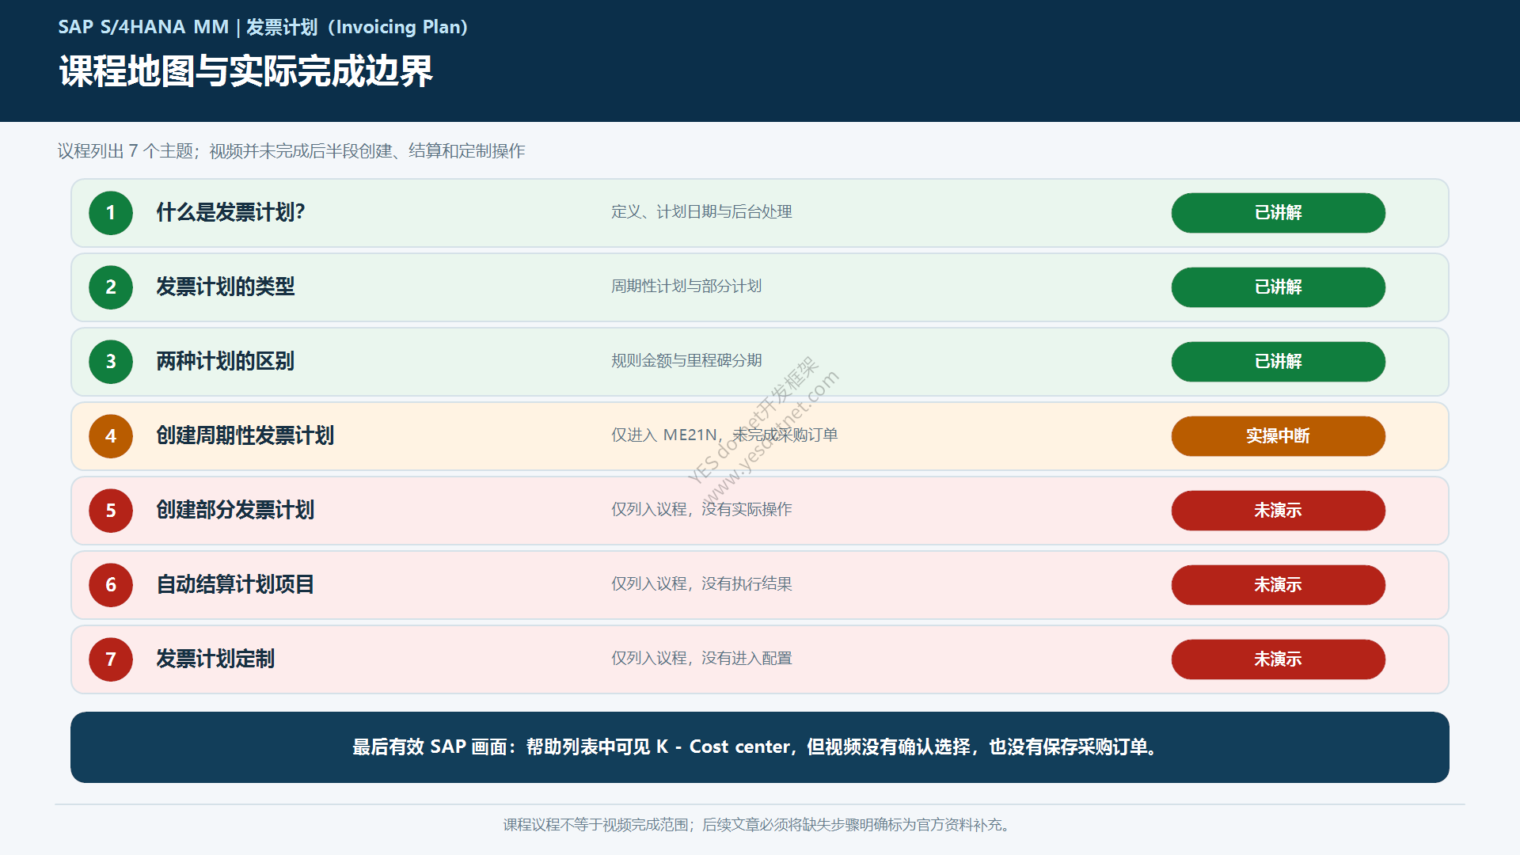Click 已讲解 badge for 两种计划的区别
This screenshot has width=1520, height=855.
click(x=1278, y=362)
